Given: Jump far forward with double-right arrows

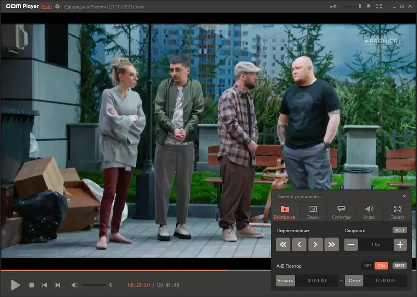Looking at the screenshot, I should click(332, 244).
